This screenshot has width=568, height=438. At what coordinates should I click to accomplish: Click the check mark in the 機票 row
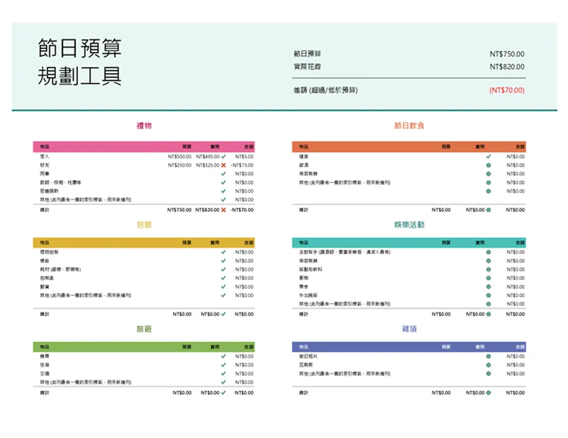223,356
